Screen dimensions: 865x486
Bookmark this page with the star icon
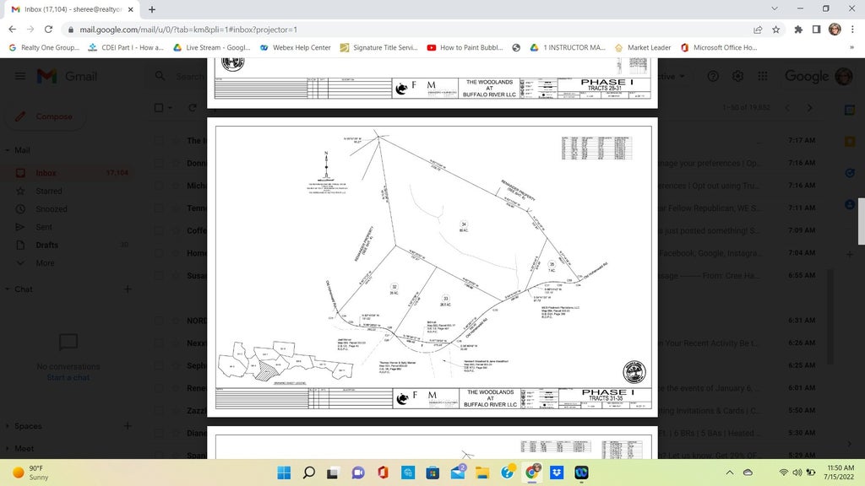point(775,30)
